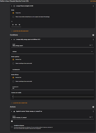This screenshot has width=96, height=133.
Task: Open the script service action's three-dot menu
Action: (x=93, y=111)
